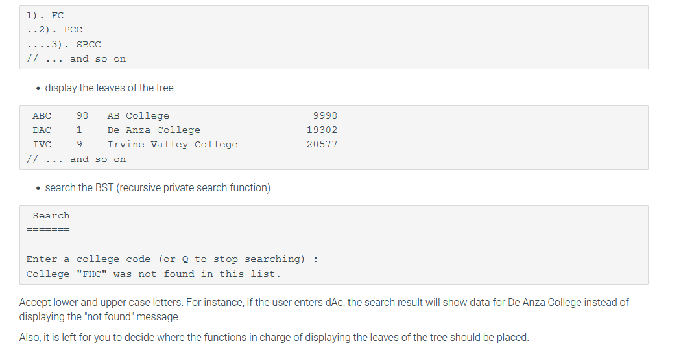Click the IVC code entry
681x352 pixels.
pos(42,145)
